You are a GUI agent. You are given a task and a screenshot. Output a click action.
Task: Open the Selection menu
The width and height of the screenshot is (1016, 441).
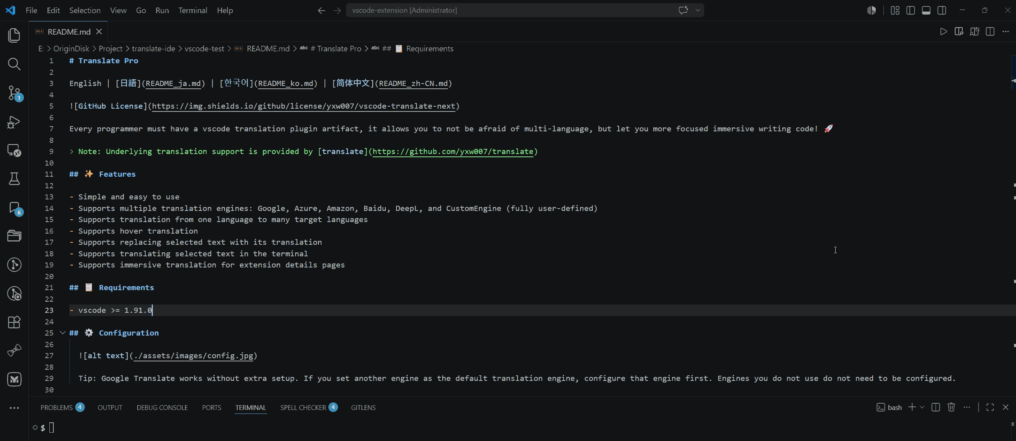(85, 10)
